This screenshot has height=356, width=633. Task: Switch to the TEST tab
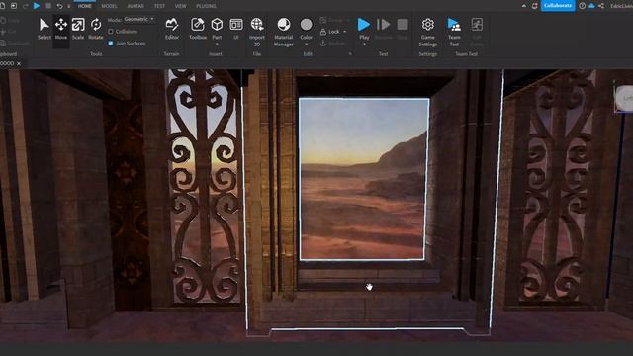click(159, 6)
